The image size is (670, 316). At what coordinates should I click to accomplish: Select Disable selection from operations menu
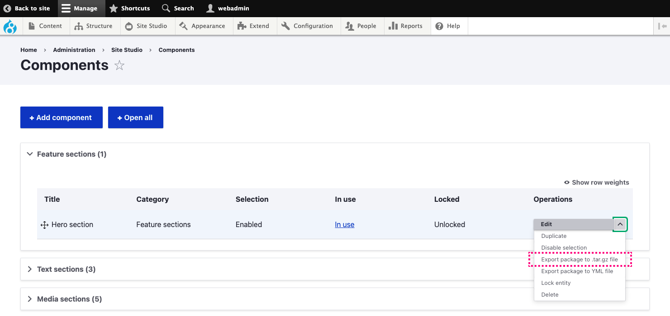[564, 248]
